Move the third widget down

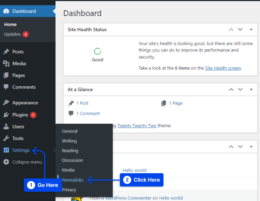(x=240, y=147)
